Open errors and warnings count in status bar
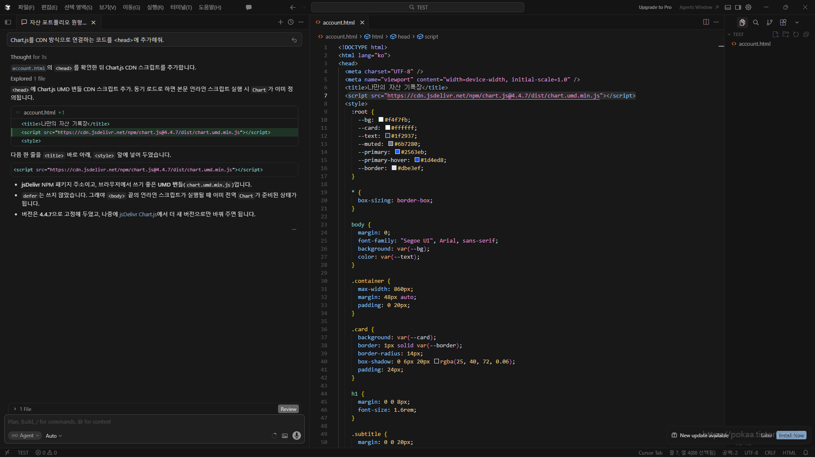 46,452
